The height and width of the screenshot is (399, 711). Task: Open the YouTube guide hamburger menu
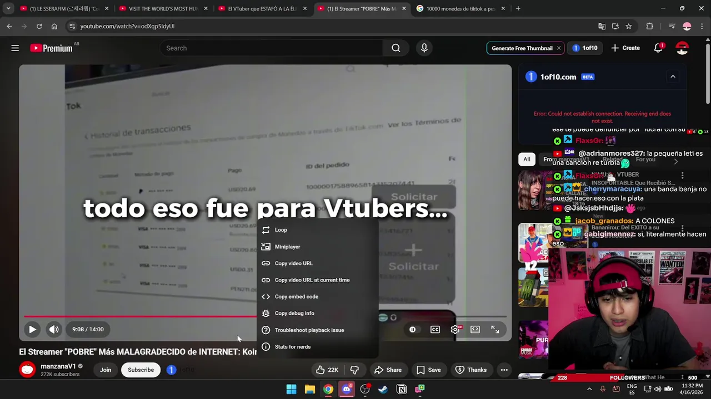point(15,48)
